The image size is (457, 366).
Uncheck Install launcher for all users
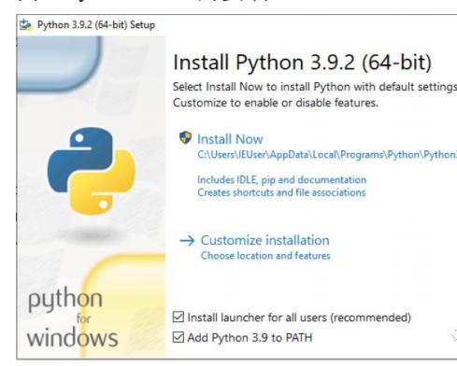[x=179, y=317]
